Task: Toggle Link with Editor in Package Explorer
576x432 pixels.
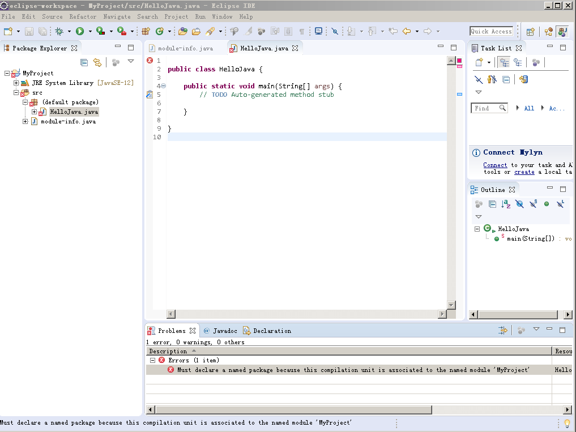Action: pos(97,62)
